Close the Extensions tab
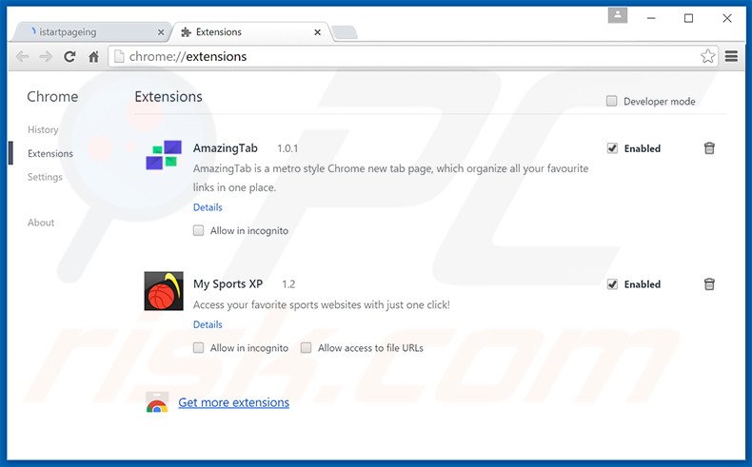This screenshot has width=752, height=467. click(x=318, y=32)
